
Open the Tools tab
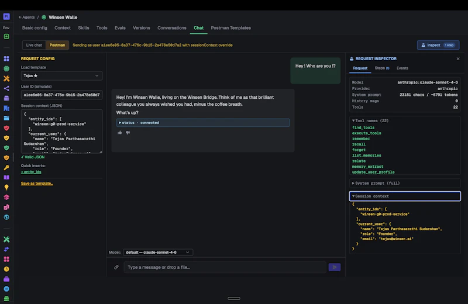coord(102,27)
